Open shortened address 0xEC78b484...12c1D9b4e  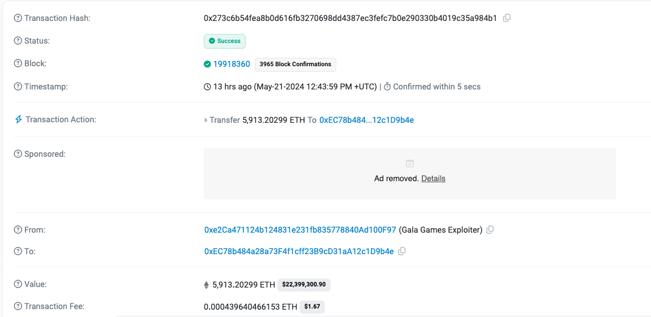coord(366,120)
